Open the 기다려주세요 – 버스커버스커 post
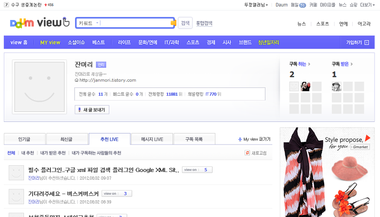Viewport: 380px width, 217px height. click(64, 194)
